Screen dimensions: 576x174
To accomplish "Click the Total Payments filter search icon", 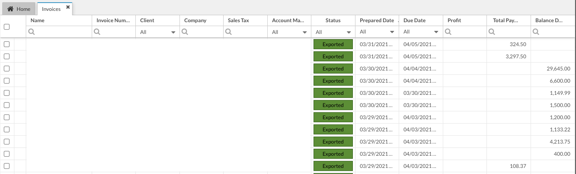I will click(492, 32).
